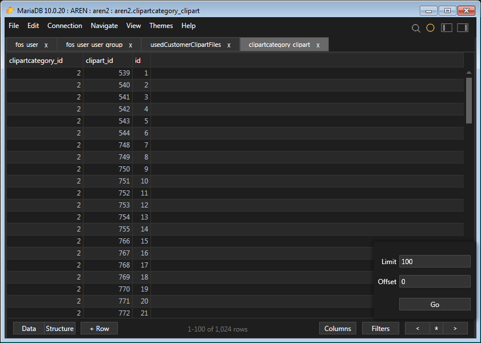Show the Columns chooser
The width and height of the screenshot is (481, 343).
pyautogui.click(x=337, y=328)
